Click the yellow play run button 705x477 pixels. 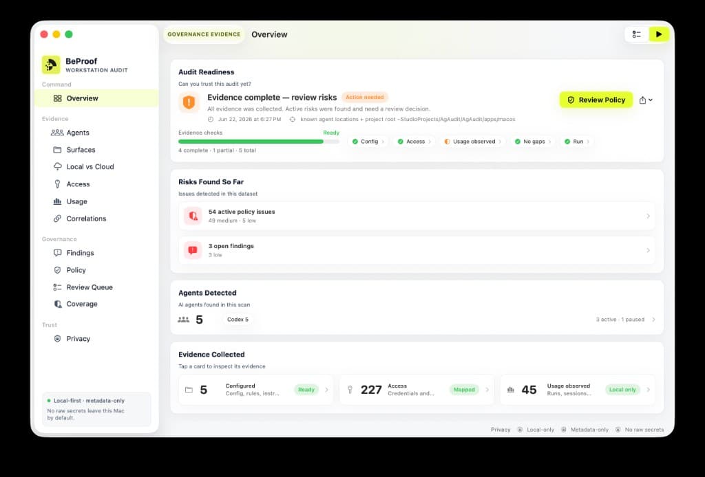point(659,34)
